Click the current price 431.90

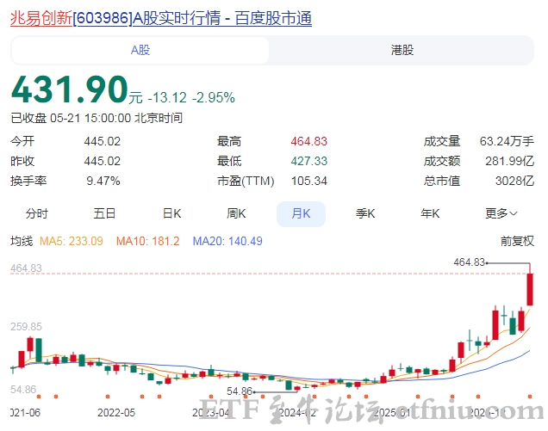70,89
